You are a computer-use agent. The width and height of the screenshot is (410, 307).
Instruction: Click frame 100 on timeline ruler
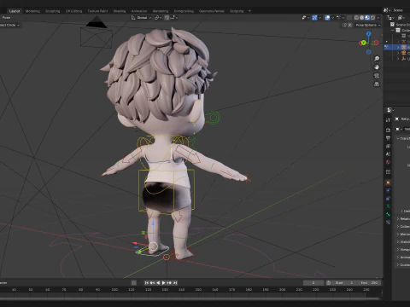pyautogui.click(x=114, y=290)
